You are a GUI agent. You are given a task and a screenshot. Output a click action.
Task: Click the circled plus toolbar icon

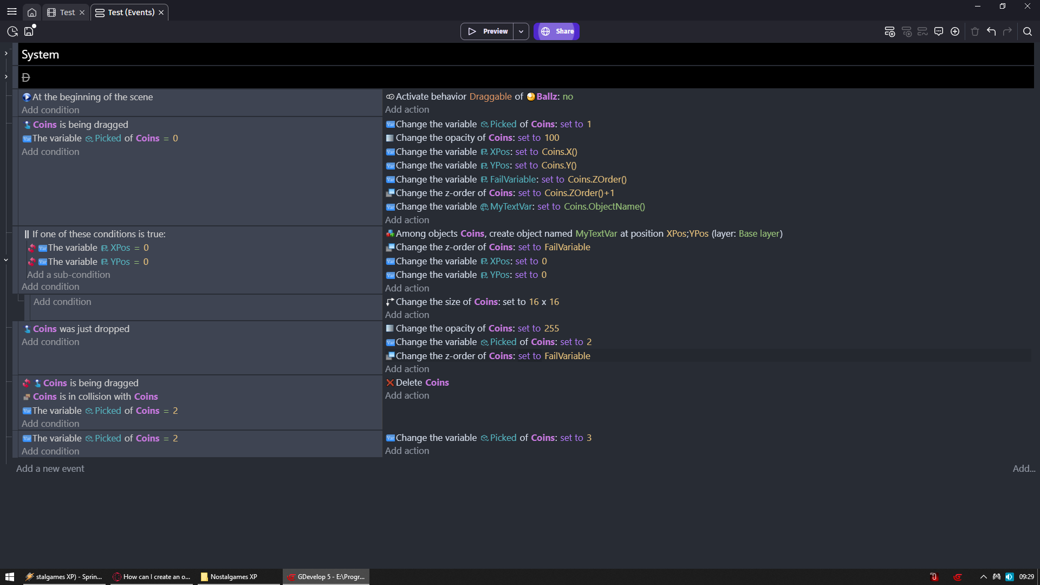[955, 31]
